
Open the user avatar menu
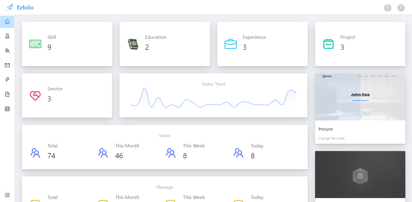click(401, 8)
